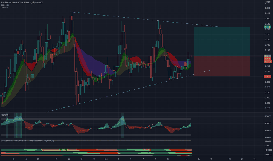
Task: Click the 27 date label on time axis
Action: tap(81, 159)
